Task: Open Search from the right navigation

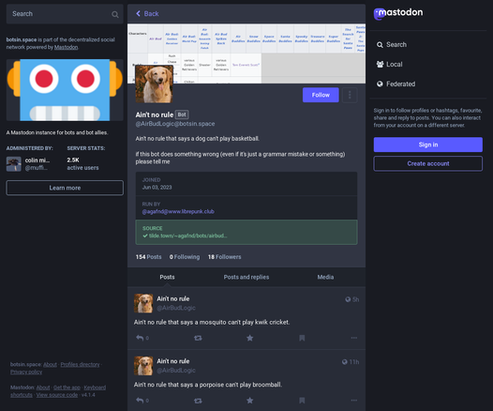Action: [x=392, y=45]
